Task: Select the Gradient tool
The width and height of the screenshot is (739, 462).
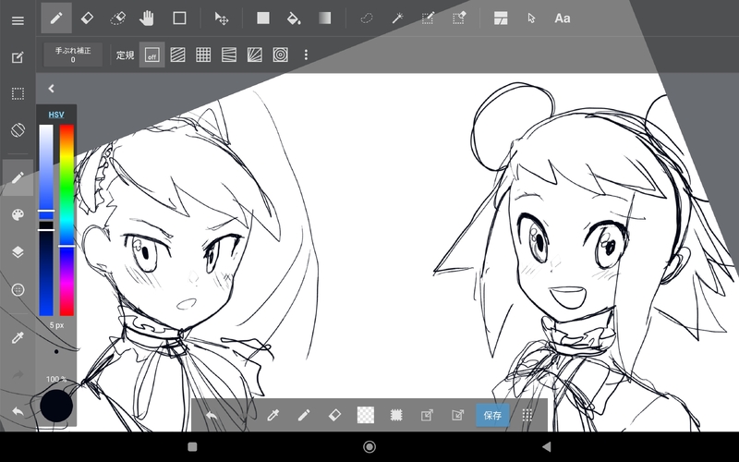Action: [324, 18]
